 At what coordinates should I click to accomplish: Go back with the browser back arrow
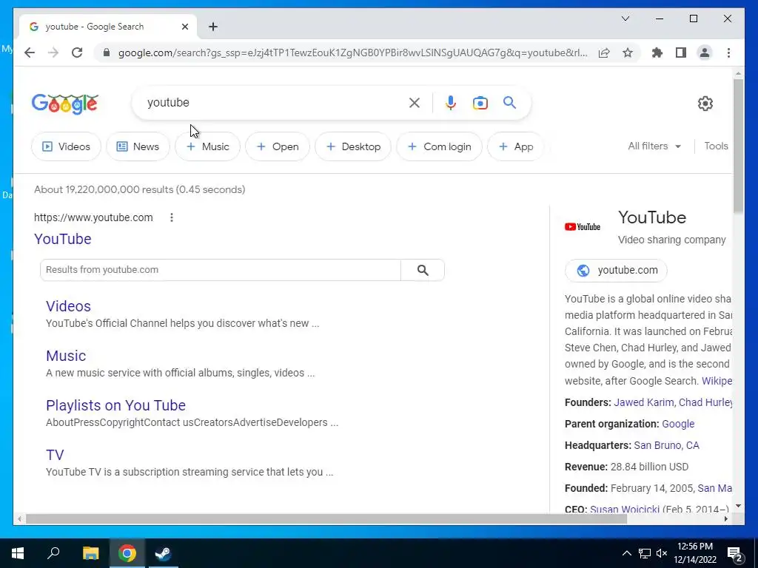tap(30, 53)
